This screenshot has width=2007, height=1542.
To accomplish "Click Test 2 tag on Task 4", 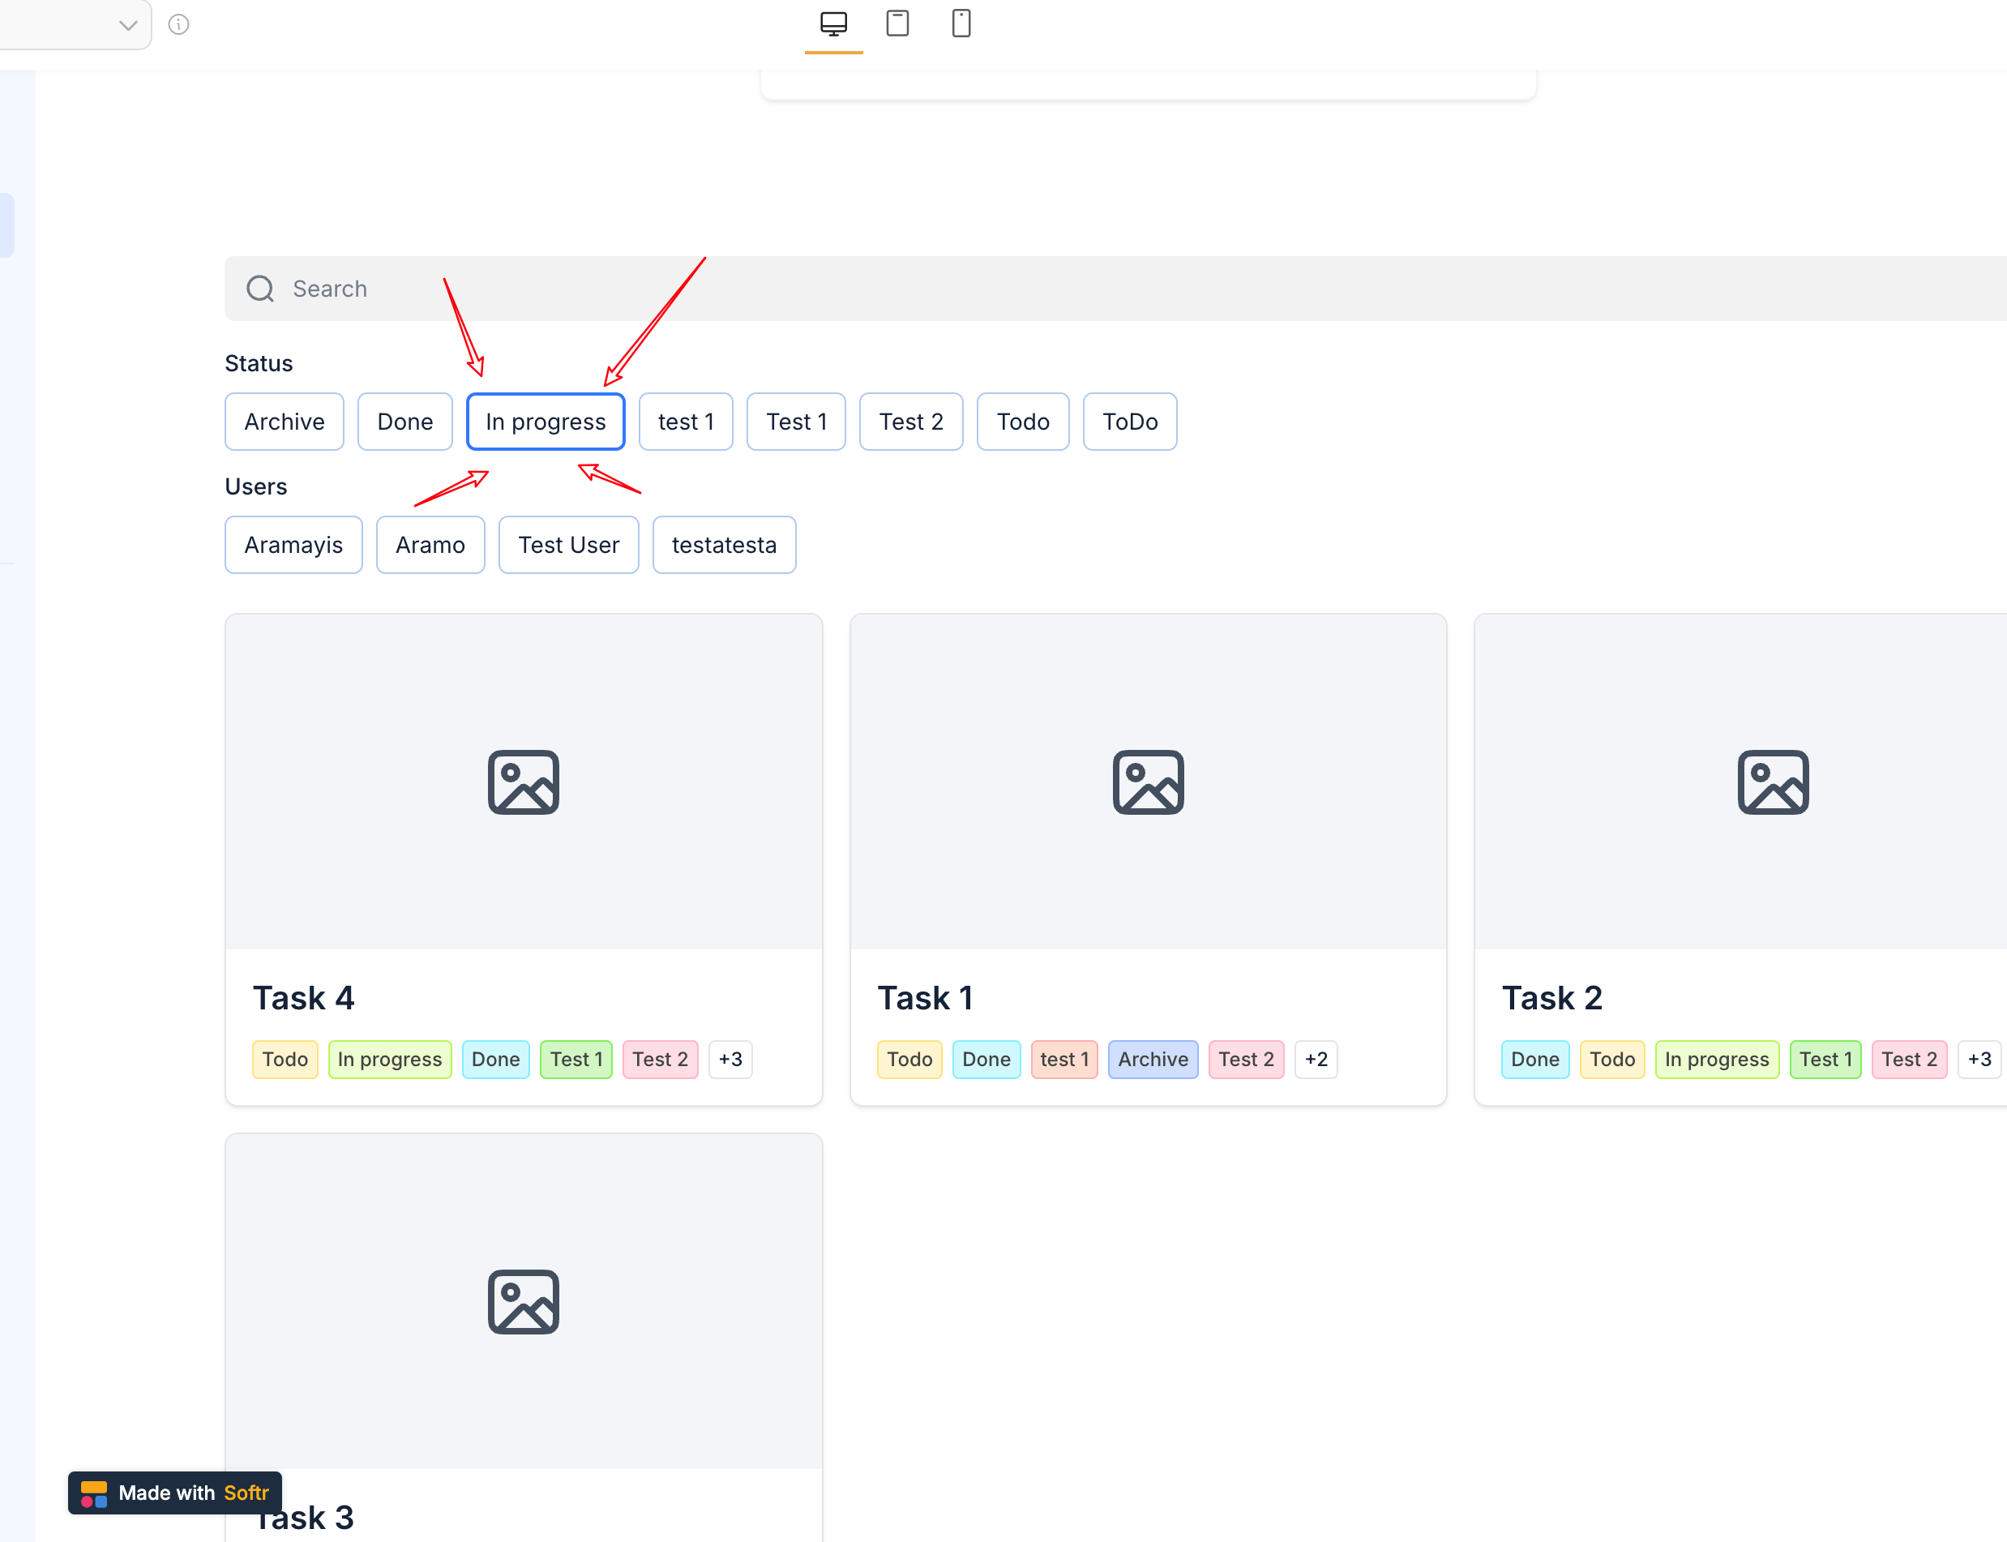I will coord(661,1059).
